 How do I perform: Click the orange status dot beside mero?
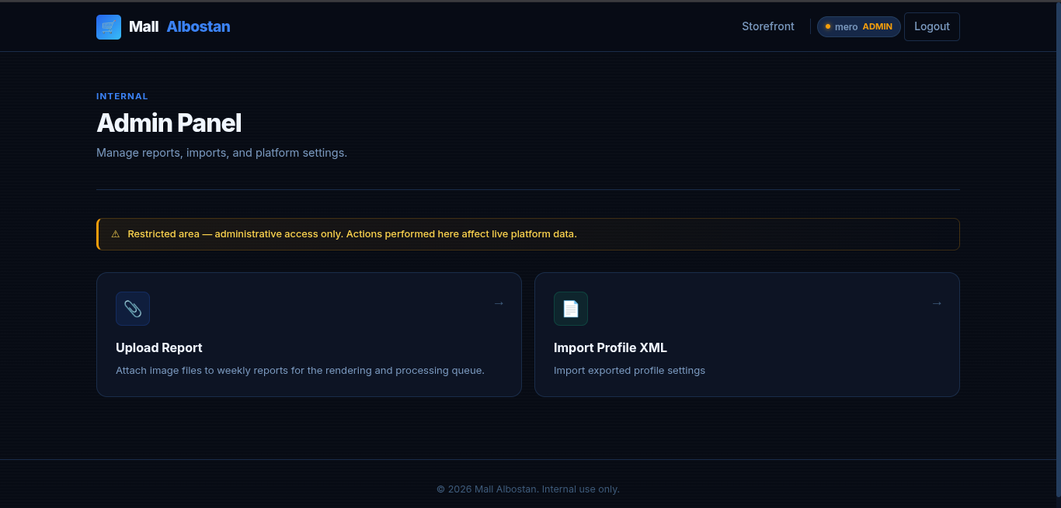point(828,26)
